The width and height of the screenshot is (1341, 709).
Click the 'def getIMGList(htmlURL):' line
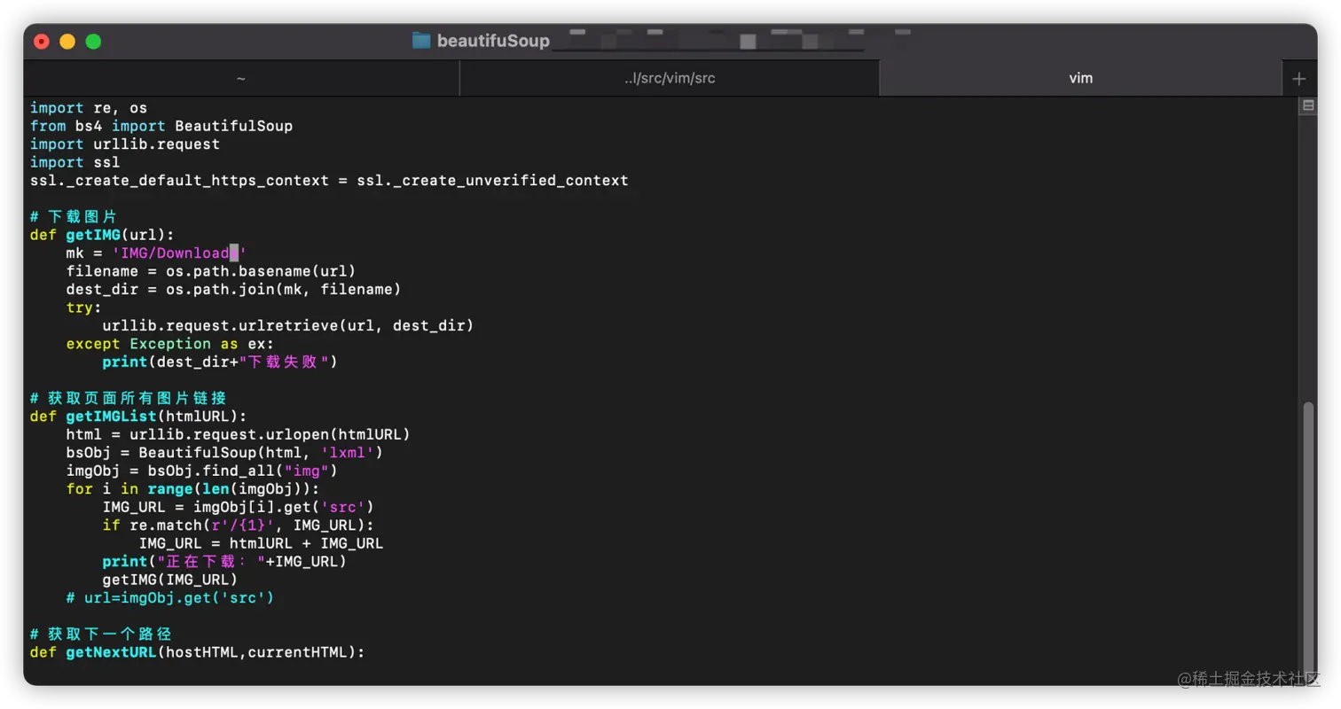pyautogui.click(x=138, y=416)
